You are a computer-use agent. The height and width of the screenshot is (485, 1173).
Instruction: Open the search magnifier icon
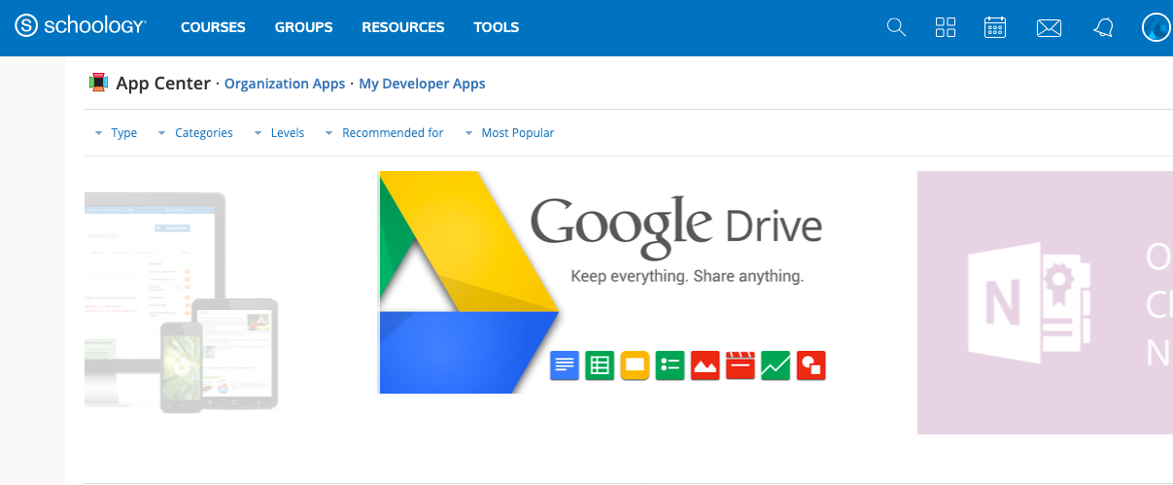click(896, 27)
